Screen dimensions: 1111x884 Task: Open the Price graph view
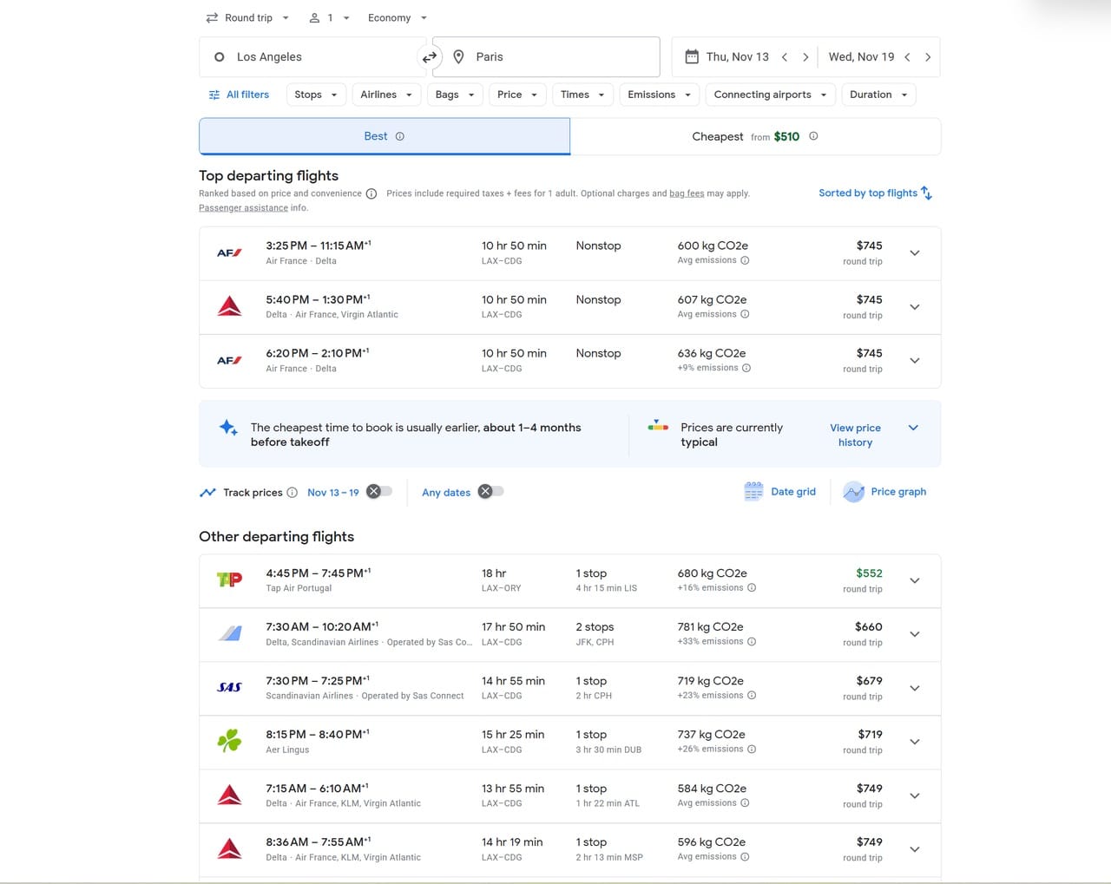coord(884,492)
